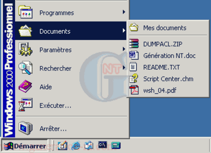Click the purple Aide book icon

[x=25, y=86]
